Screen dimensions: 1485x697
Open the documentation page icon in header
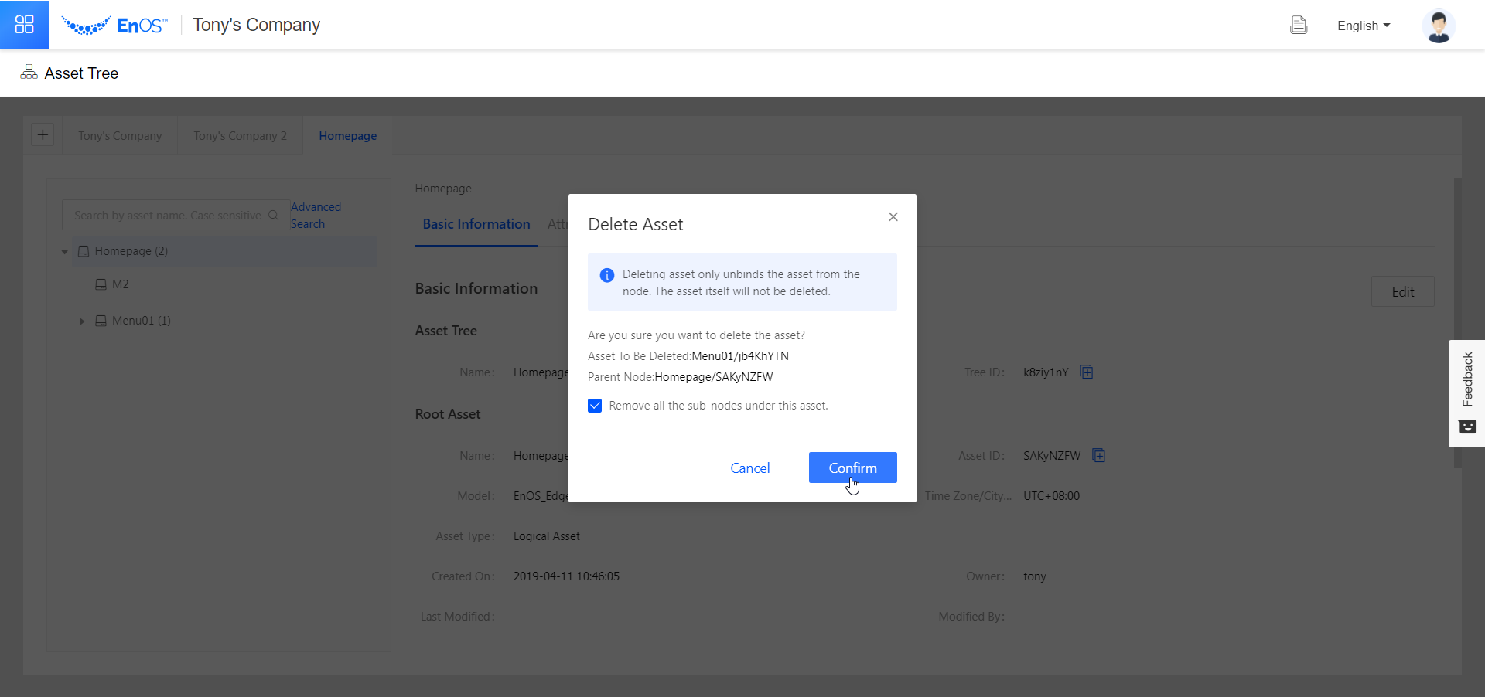[1299, 25]
